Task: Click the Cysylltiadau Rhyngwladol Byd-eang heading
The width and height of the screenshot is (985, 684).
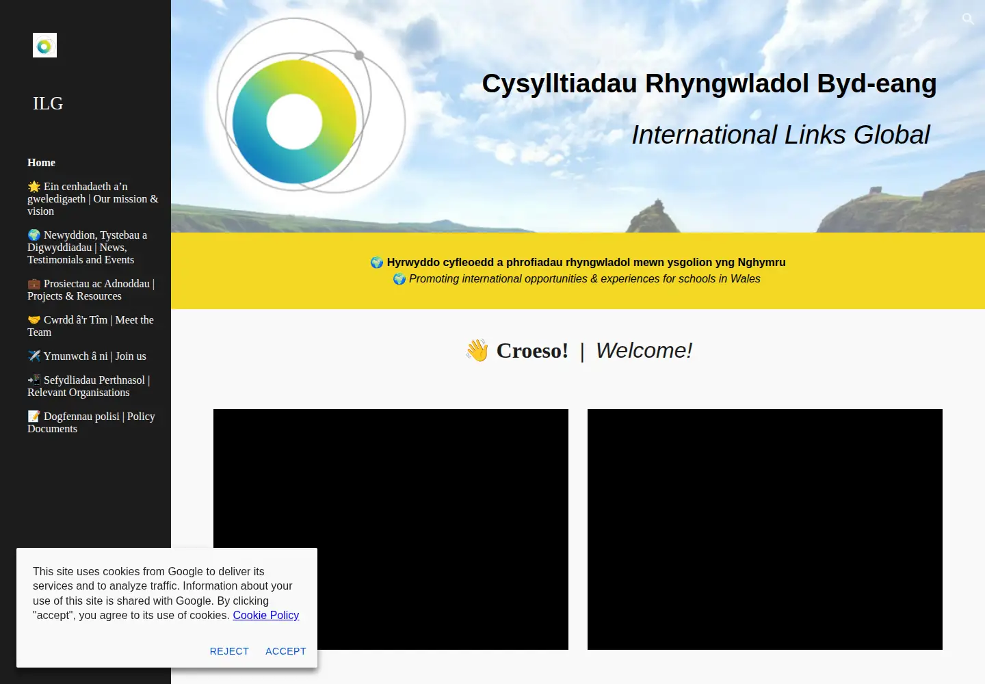Action: (x=709, y=83)
